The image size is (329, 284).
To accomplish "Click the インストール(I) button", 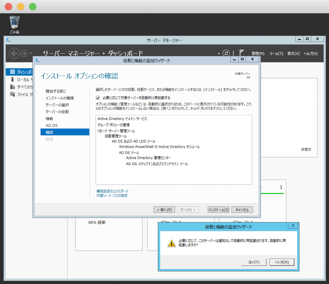I will point(218,210).
